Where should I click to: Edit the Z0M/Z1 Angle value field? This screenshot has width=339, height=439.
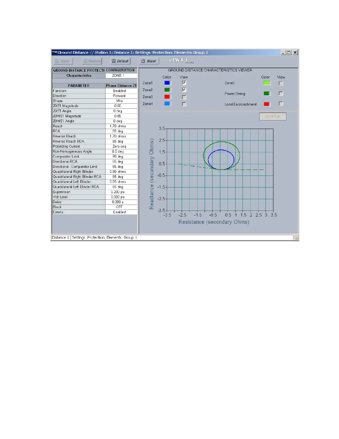tap(121, 121)
